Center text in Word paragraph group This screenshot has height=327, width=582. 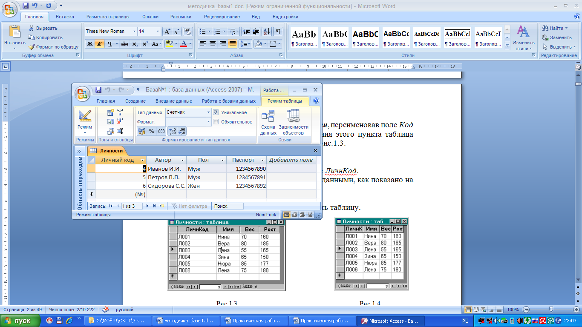(x=213, y=44)
